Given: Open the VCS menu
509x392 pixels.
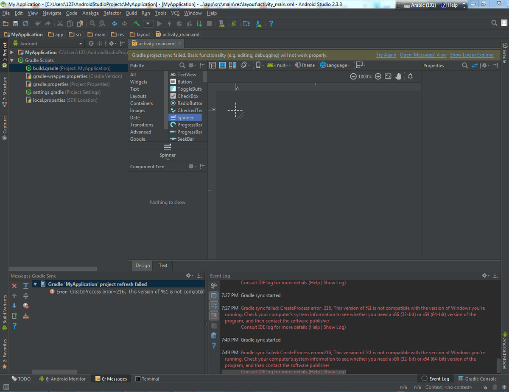Looking at the screenshot, I should (175, 13).
